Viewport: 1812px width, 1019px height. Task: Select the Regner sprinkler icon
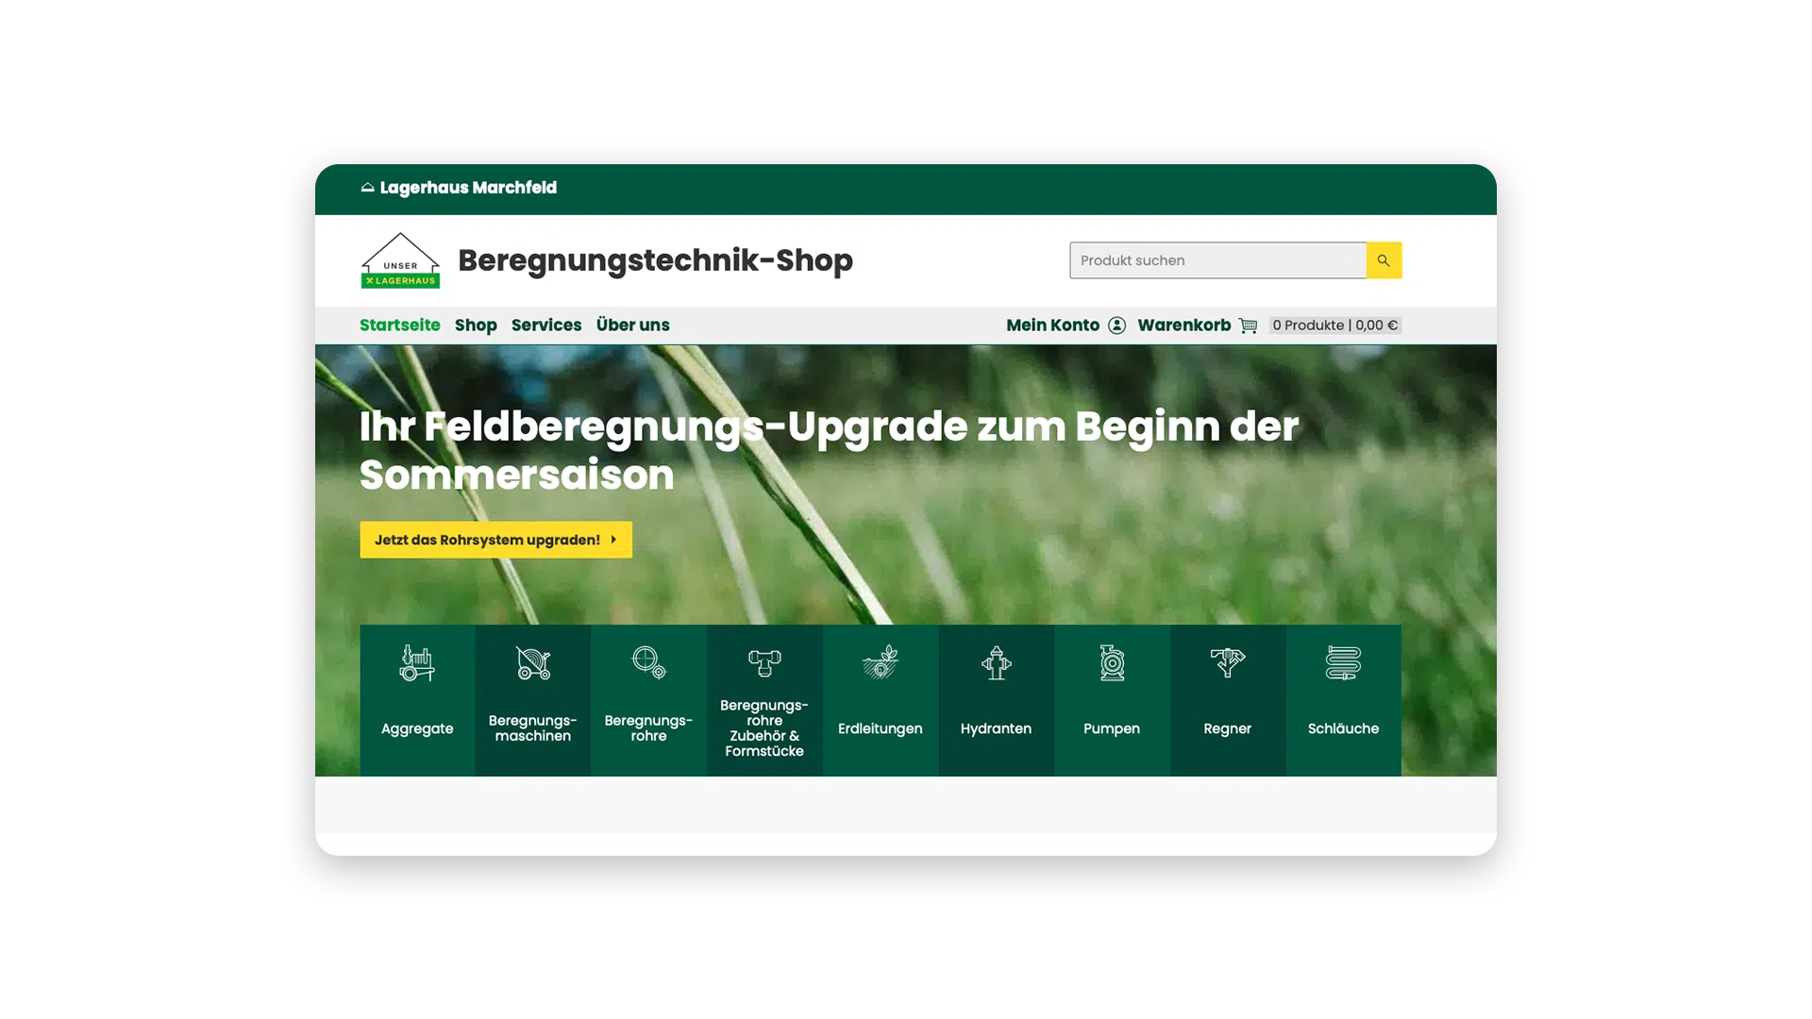click(x=1227, y=662)
